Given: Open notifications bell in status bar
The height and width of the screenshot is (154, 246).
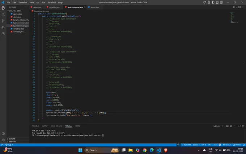Looking at the screenshot, I should (x=243, y=145).
